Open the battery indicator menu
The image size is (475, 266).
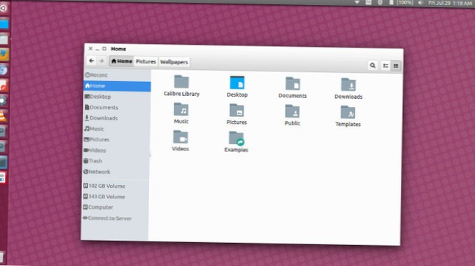coord(401,3)
